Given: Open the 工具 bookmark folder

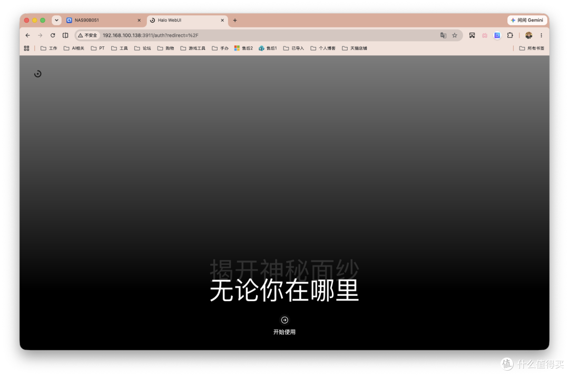Looking at the screenshot, I should pyautogui.click(x=120, y=48).
